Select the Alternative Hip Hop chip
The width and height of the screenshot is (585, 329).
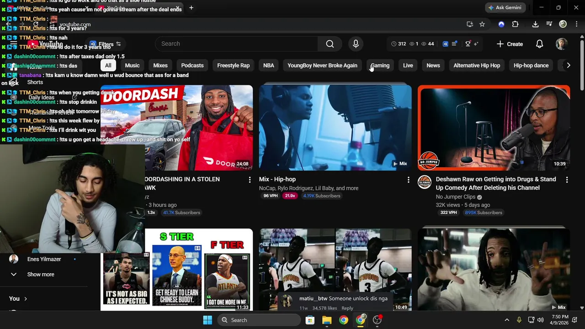[477, 65]
